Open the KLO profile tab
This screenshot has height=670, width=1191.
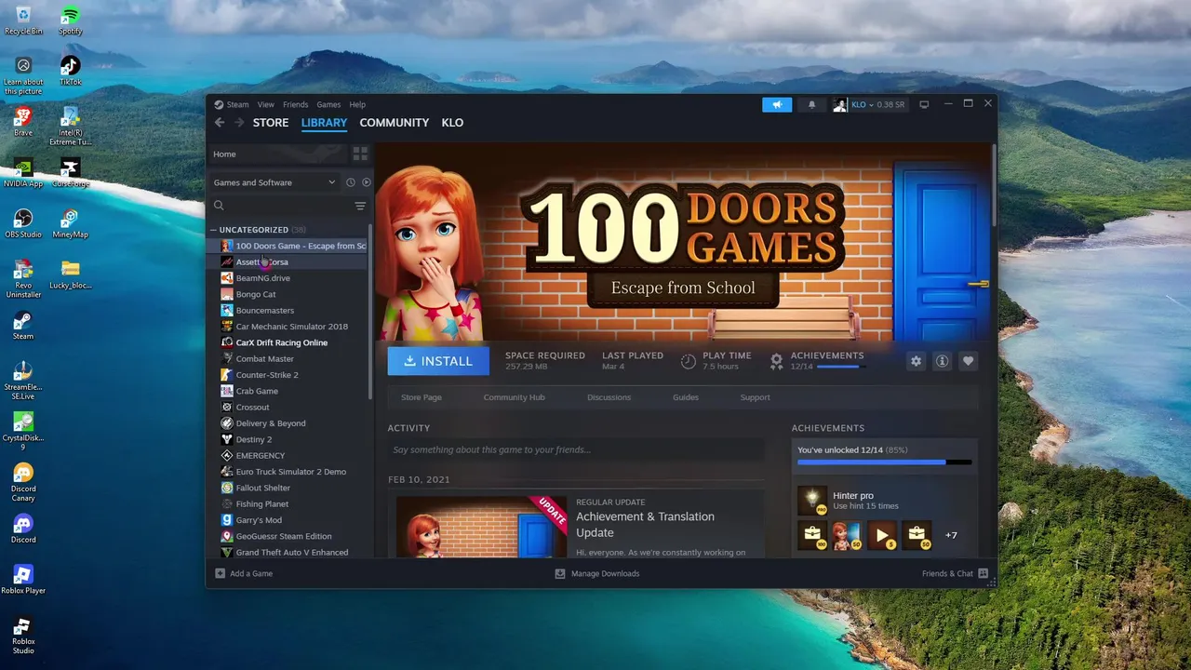tap(452, 122)
